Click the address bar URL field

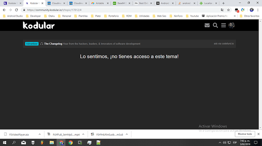pyautogui.click(x=122, y=10)
